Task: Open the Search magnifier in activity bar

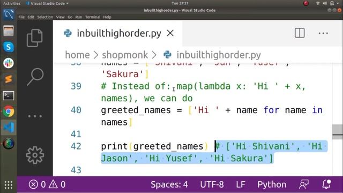Action: (x=35, y=76)
